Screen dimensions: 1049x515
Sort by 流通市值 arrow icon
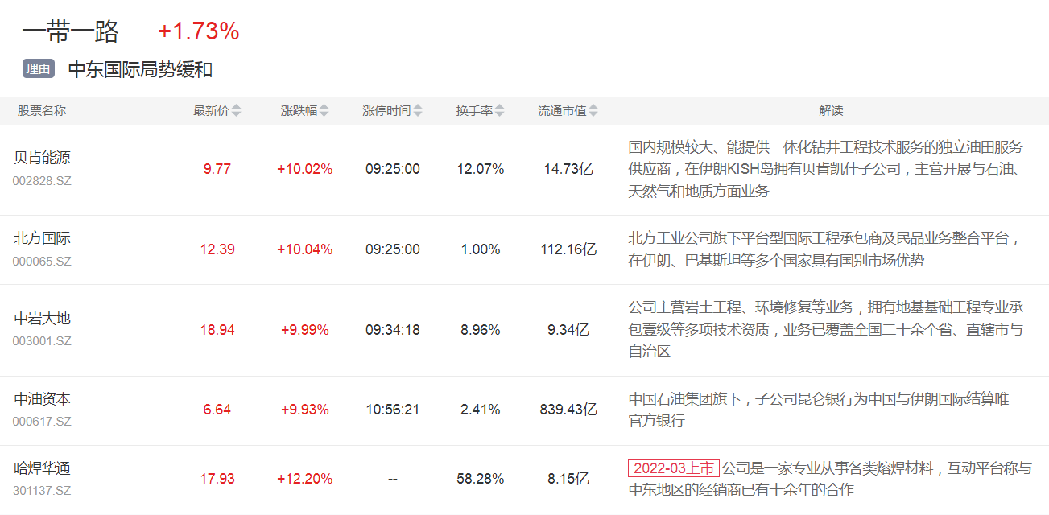point(593,111)
